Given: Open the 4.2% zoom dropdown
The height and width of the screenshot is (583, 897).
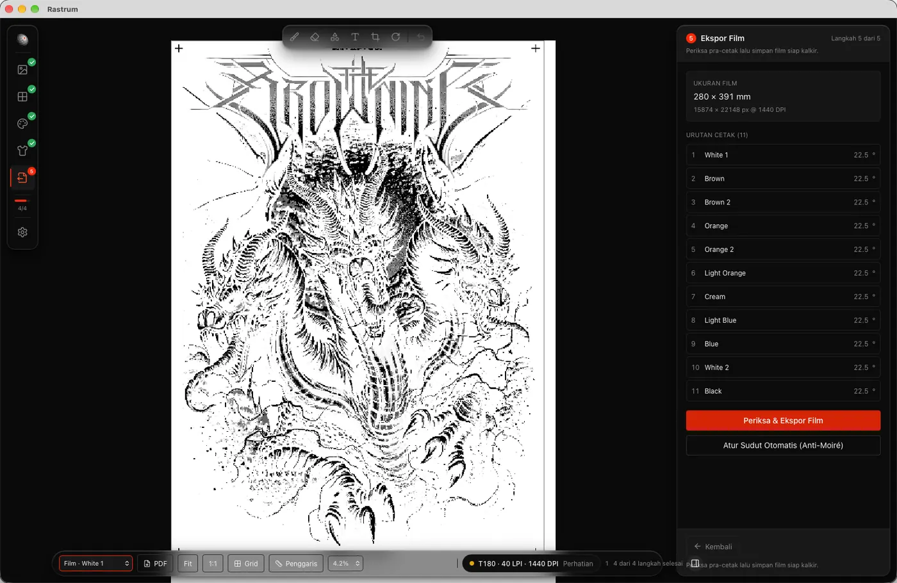Looking at the screenshot, I should (345, 564).
